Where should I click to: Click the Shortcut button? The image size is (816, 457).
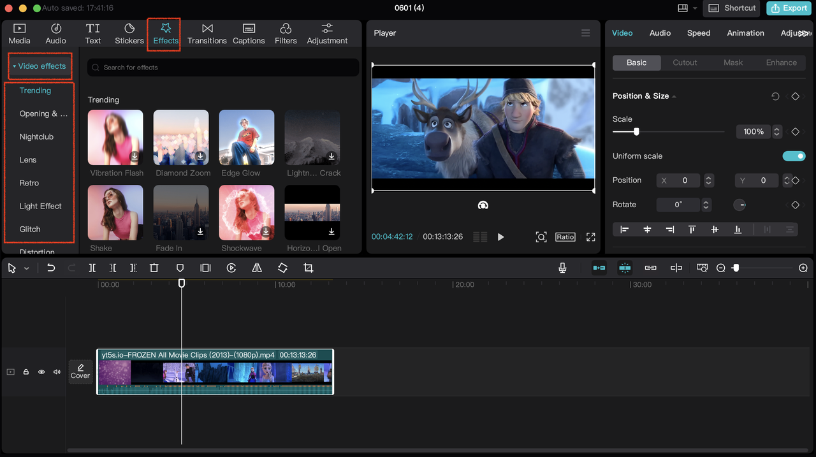pyautogui.click(x=732, y=8)
